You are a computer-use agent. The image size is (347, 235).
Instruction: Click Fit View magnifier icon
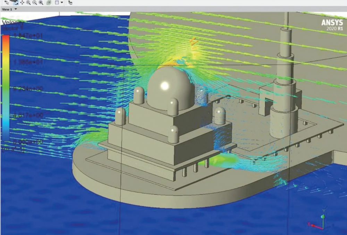(x=41, y=2)
